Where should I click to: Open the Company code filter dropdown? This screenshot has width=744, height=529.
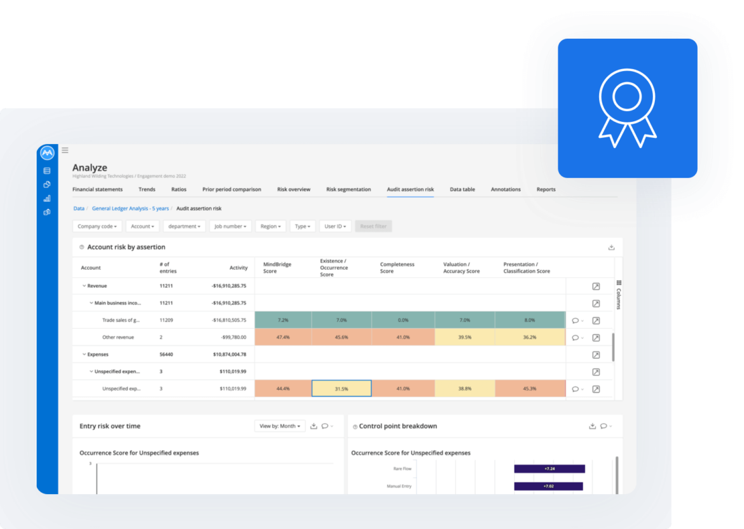[x=97, y=225]
